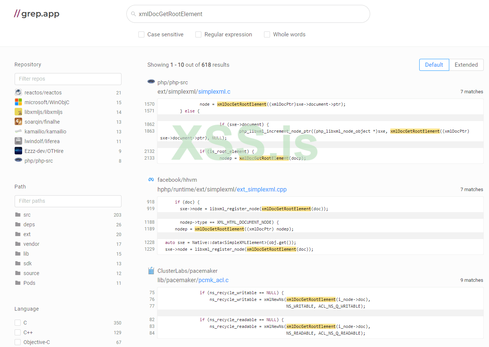
Task: Open the simplexml.c file link
Action: pyautogui.click(x=214, y=92)
